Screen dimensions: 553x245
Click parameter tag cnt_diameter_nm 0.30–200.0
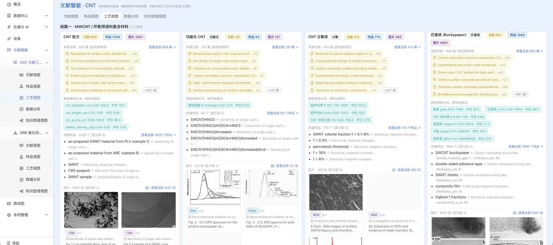[x=95, y=105]
